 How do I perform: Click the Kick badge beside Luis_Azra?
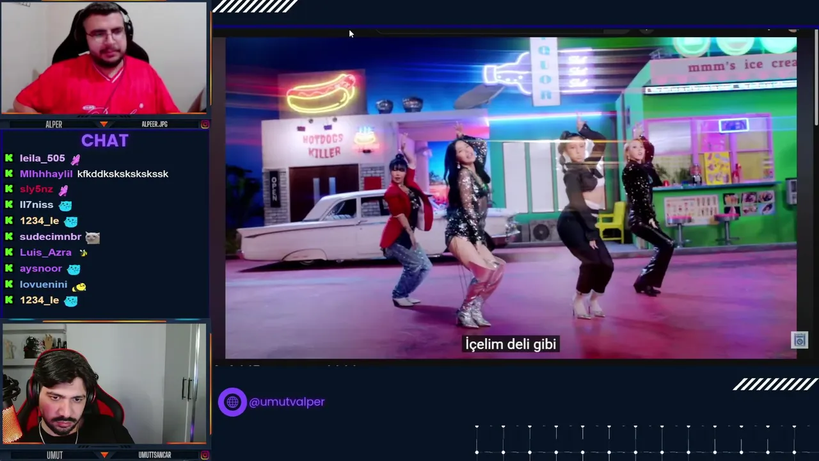coord(9,252)
